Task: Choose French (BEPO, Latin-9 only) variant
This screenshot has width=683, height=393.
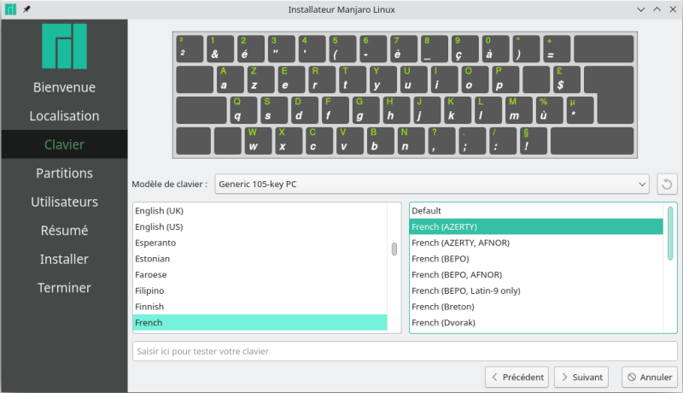Action: (537, 290)
